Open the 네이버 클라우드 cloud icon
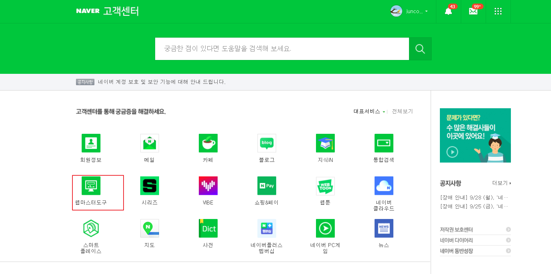Viewport: 551px width, 274px height. point(384,186)
